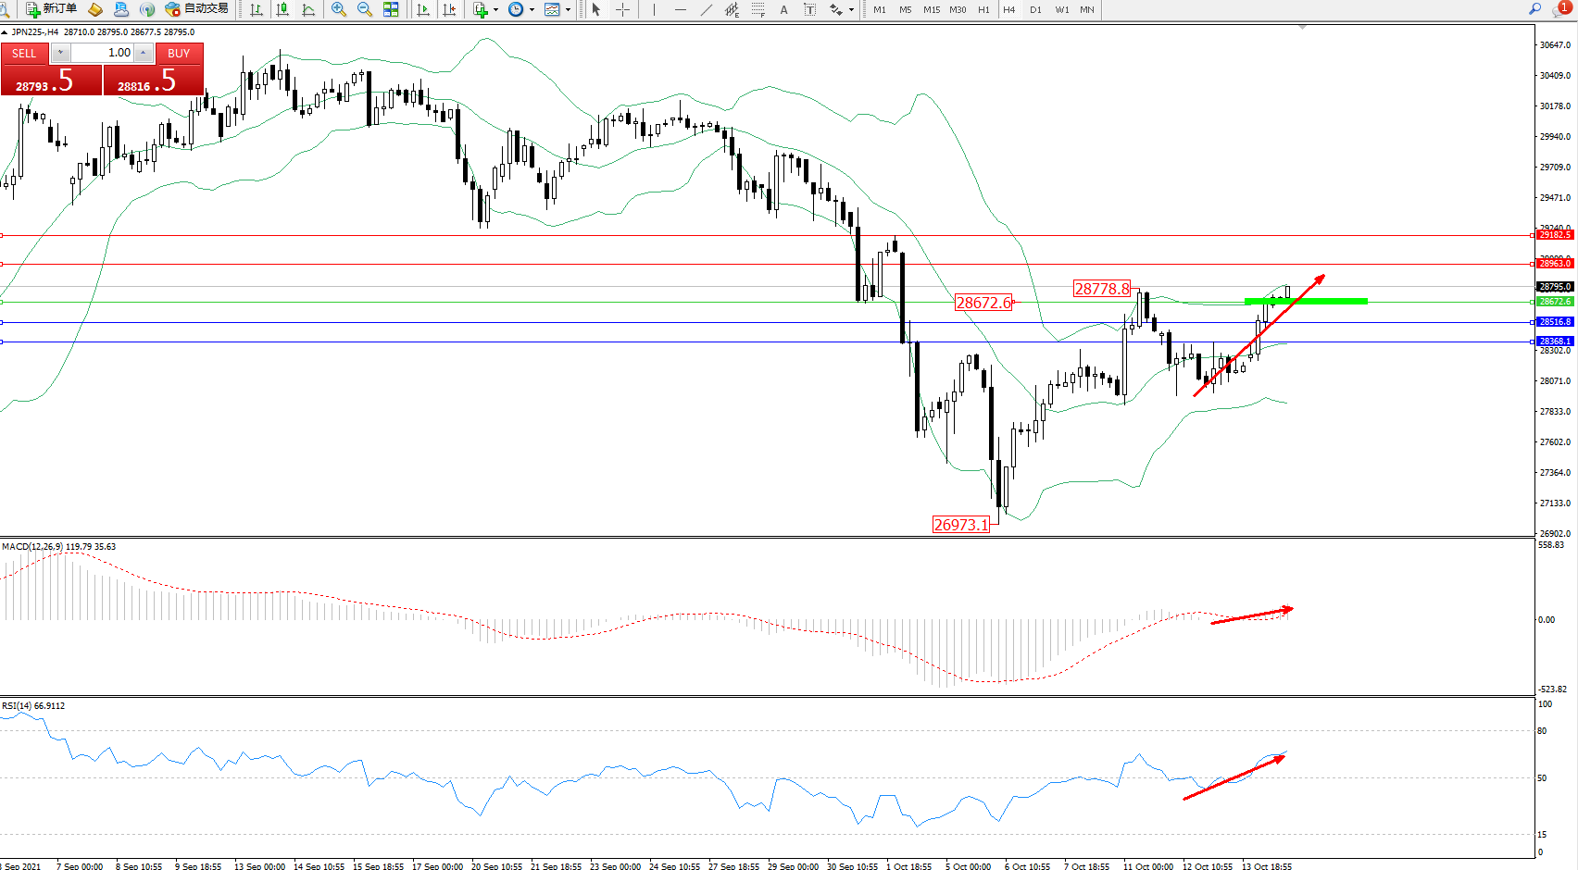Select the trendline drawing tool

pyautogui.click(x=707, y=9)
